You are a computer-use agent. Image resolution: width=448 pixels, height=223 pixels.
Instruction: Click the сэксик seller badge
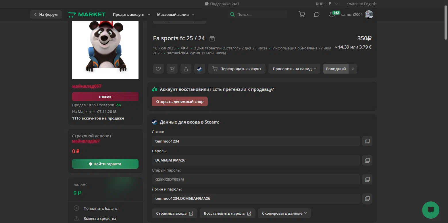click(x=105, y=97)
